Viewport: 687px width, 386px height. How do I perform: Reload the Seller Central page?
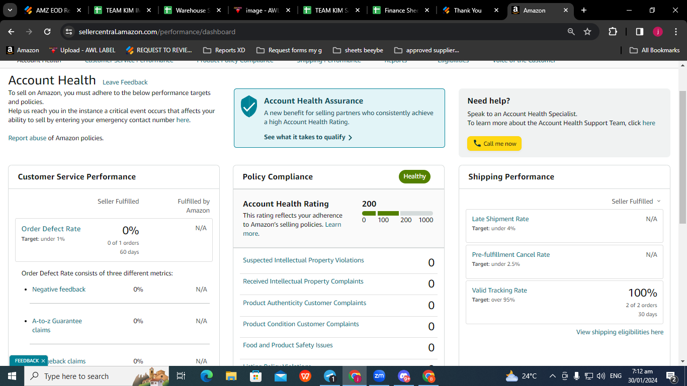(47, 32)
